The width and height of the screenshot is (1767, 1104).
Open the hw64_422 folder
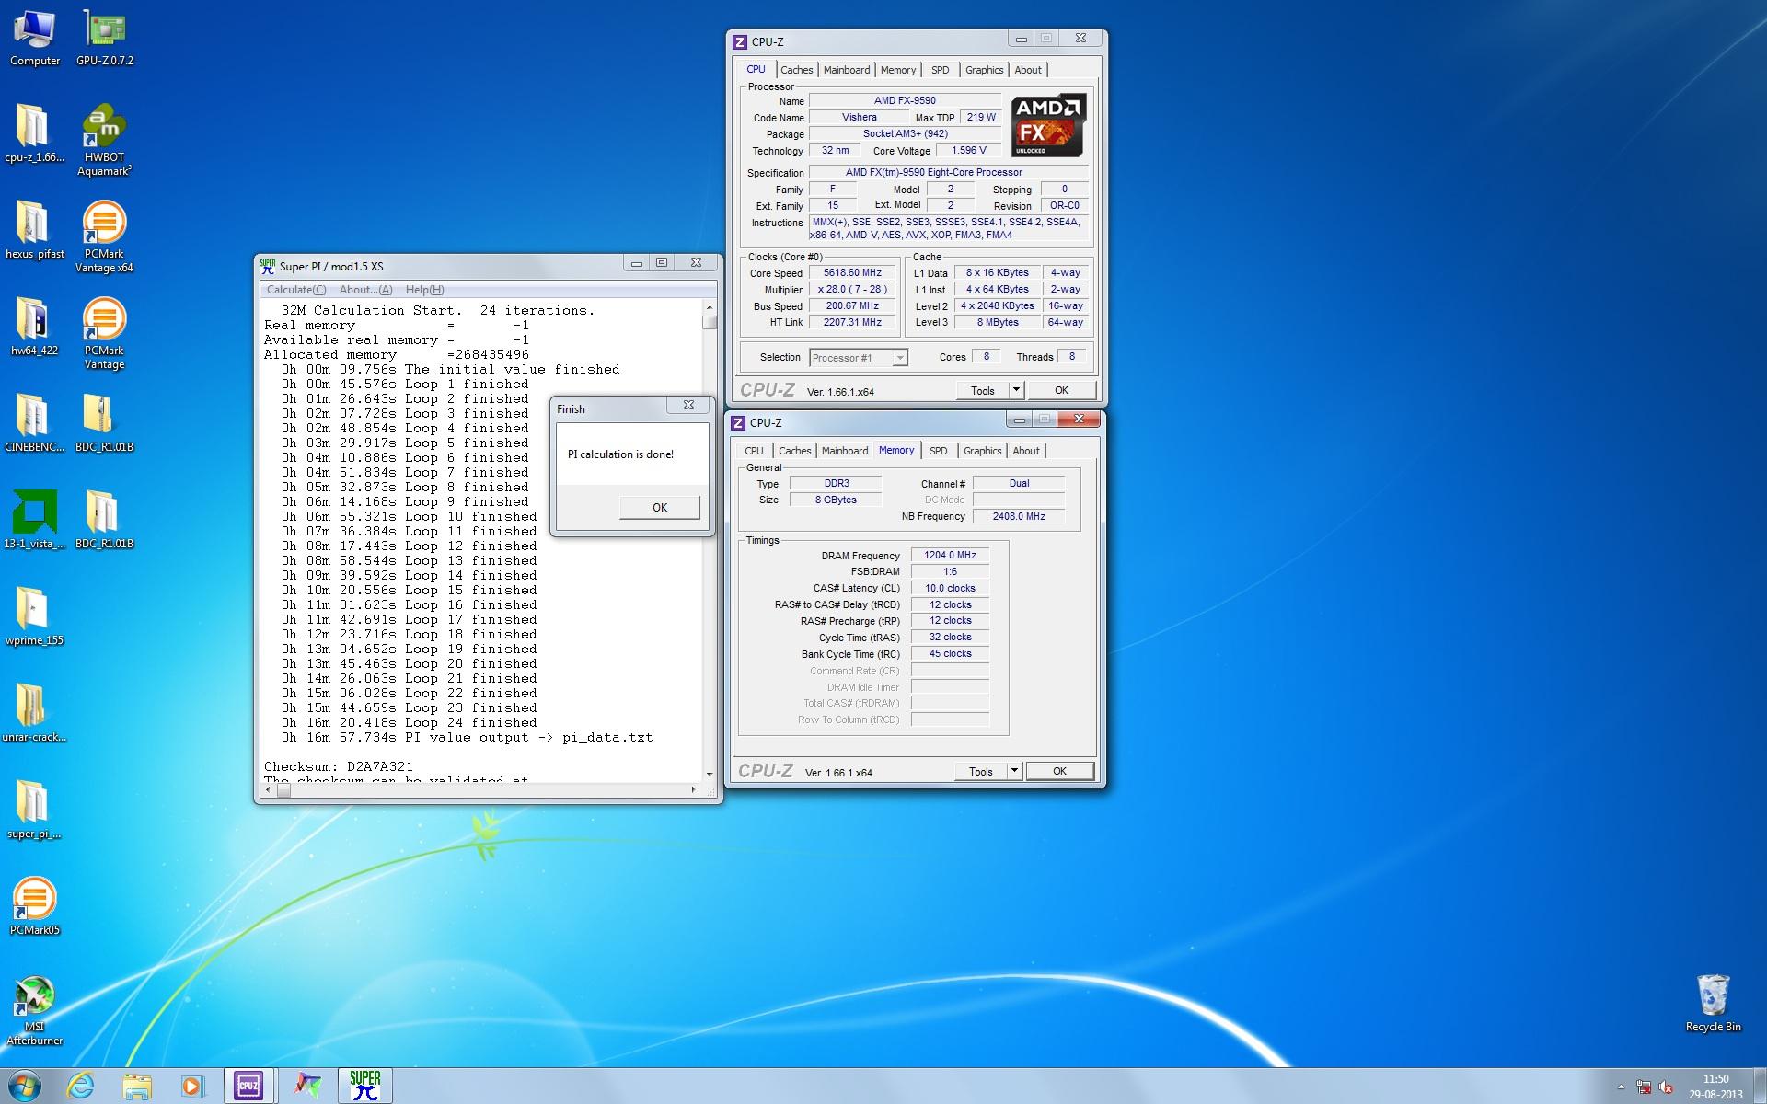tap(34, 328)
